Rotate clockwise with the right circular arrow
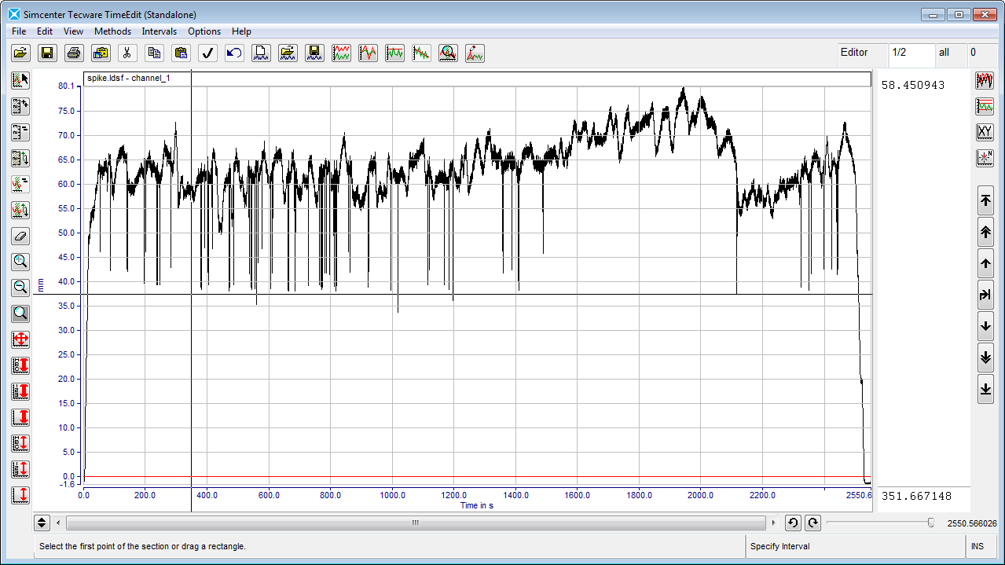The image size is (1005, 565). pos(812,523)
